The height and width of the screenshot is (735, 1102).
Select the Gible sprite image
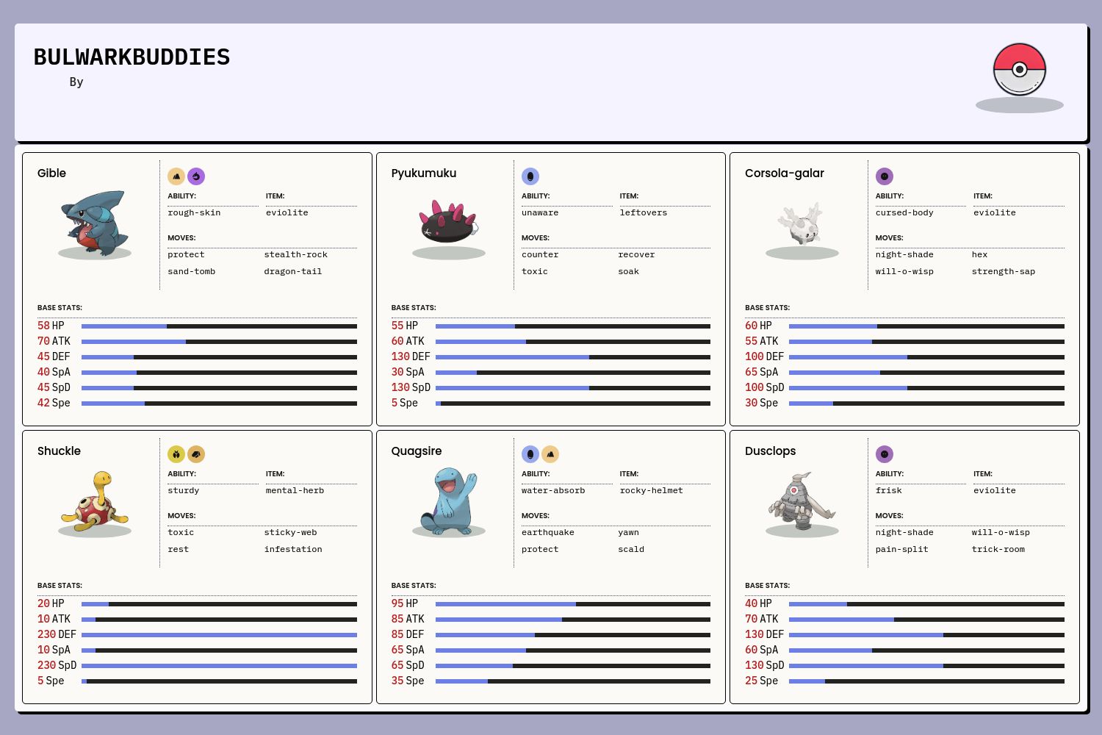[x=95, y=222]
